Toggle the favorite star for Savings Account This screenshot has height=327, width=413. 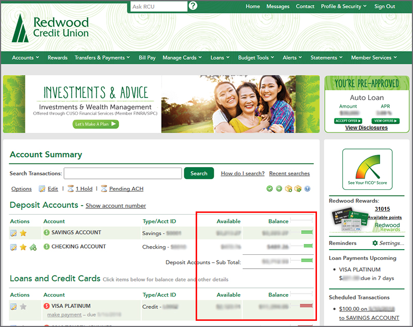23,233
